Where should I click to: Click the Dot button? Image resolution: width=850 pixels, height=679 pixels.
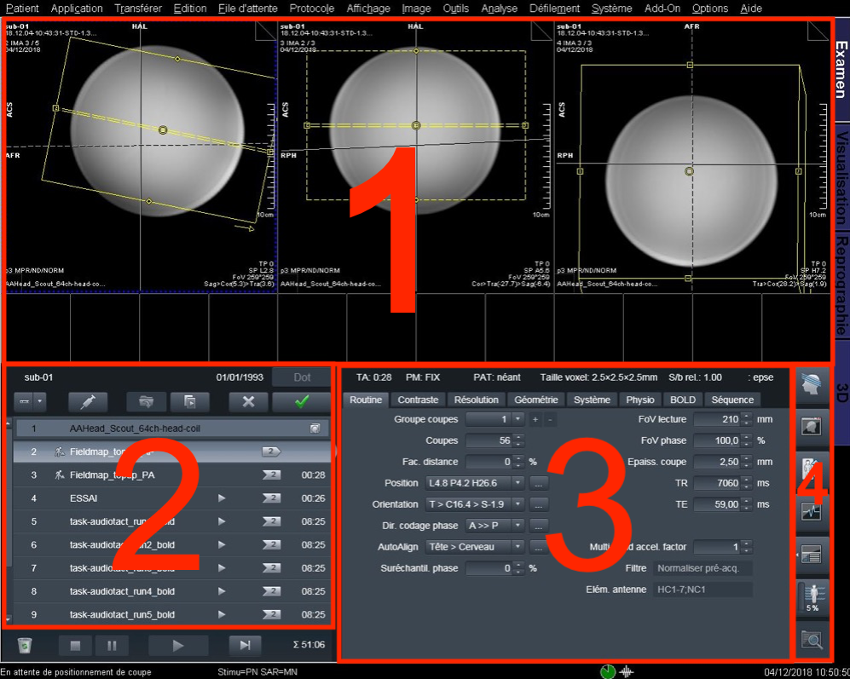click(x=302, y=377)
